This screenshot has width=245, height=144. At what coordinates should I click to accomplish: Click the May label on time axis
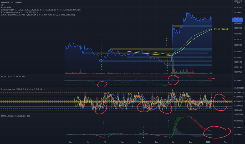71,142
